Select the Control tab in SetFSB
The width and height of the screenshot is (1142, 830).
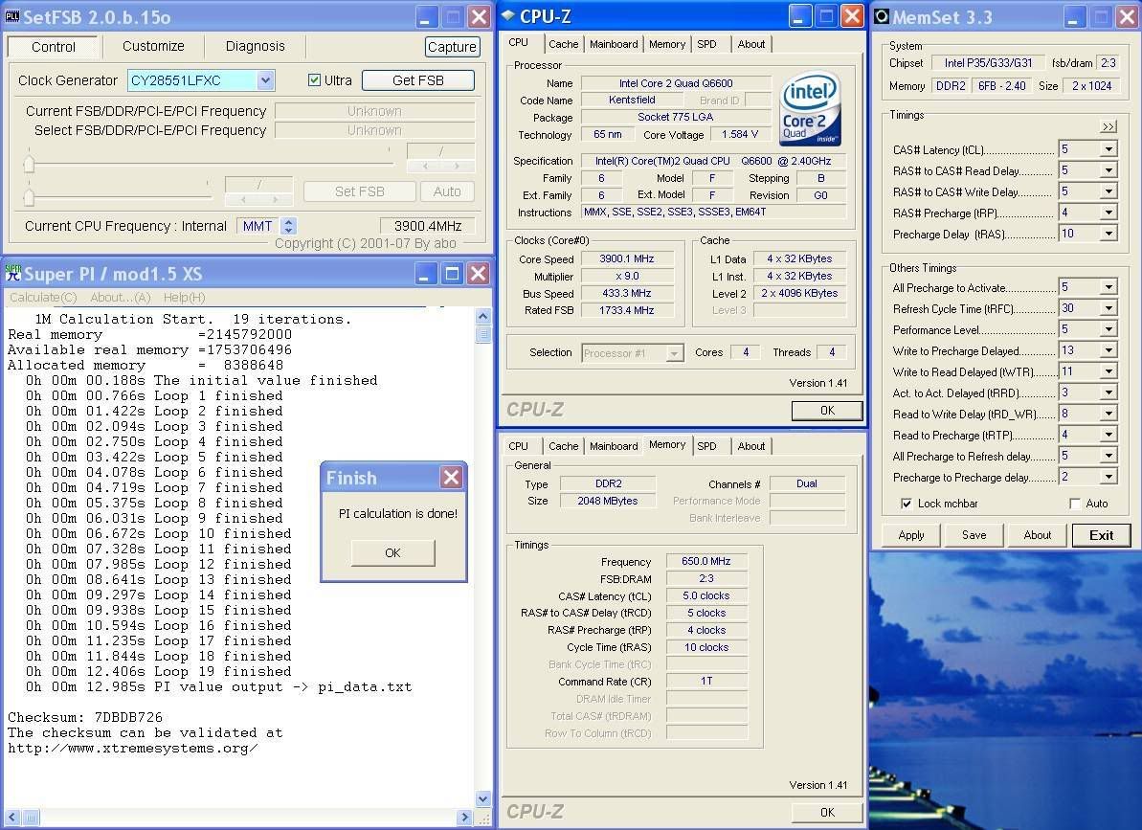tap(54, 47)
